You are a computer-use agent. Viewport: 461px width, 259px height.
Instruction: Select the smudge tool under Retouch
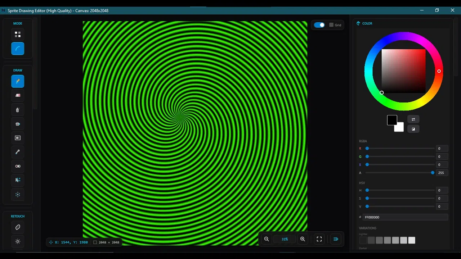(18, 227)
